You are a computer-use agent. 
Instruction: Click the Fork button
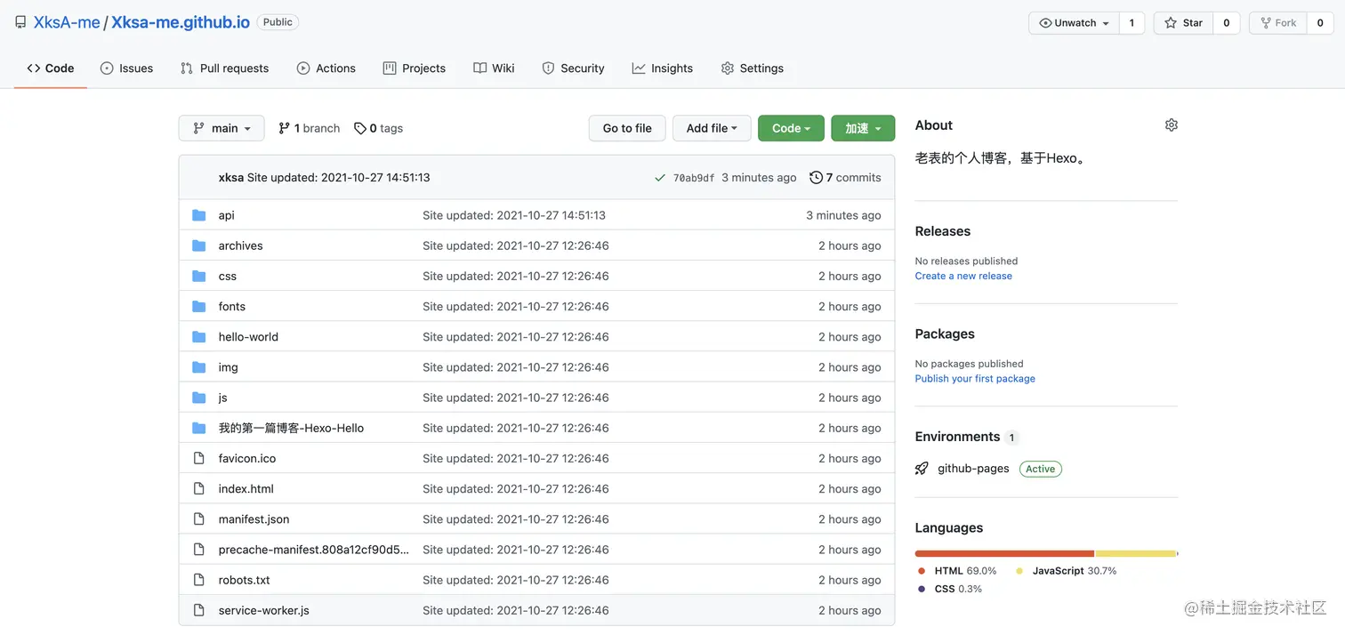point(1278,23)
